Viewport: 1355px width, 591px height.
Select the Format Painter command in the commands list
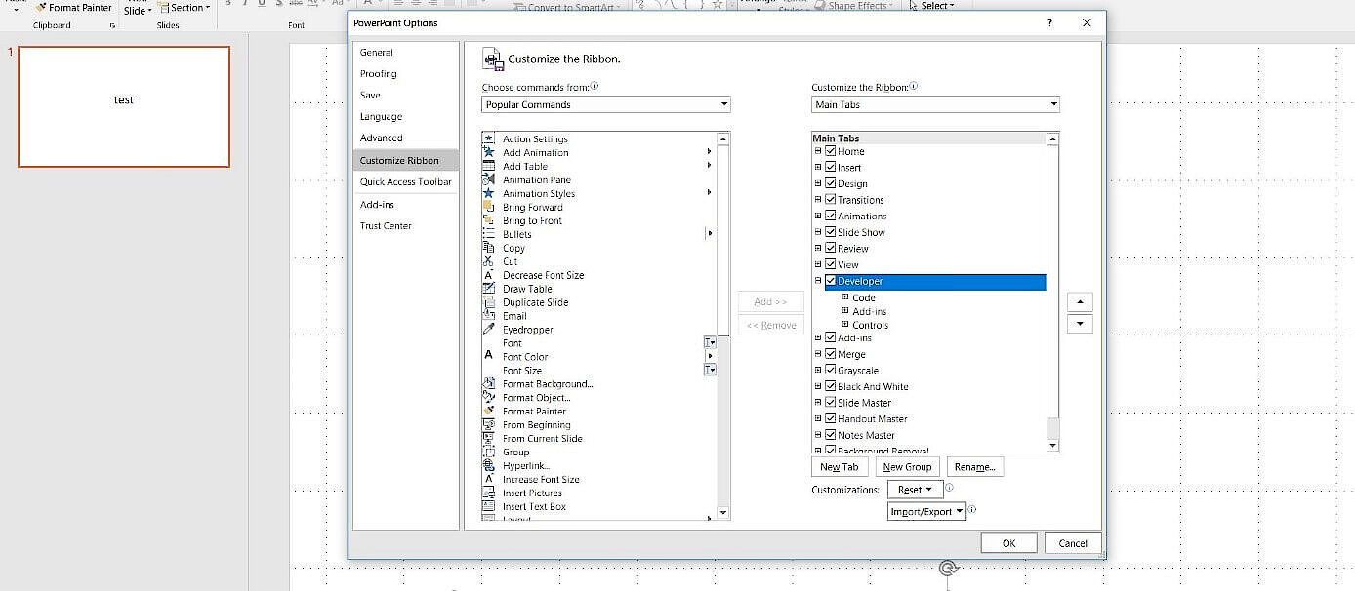(x=535, y=411)
